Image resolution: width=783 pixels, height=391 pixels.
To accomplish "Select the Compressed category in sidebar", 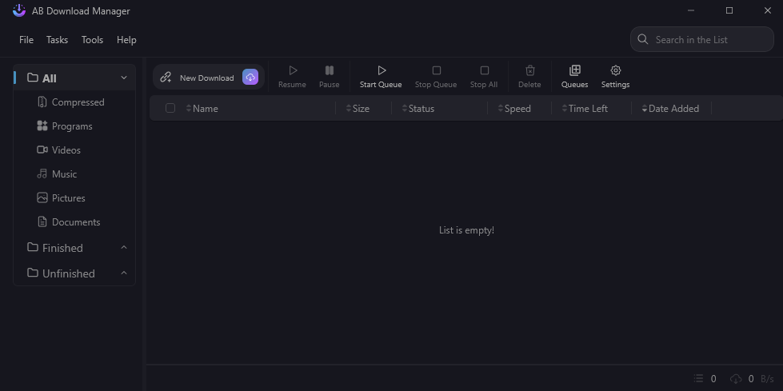I will pos(78,102).
